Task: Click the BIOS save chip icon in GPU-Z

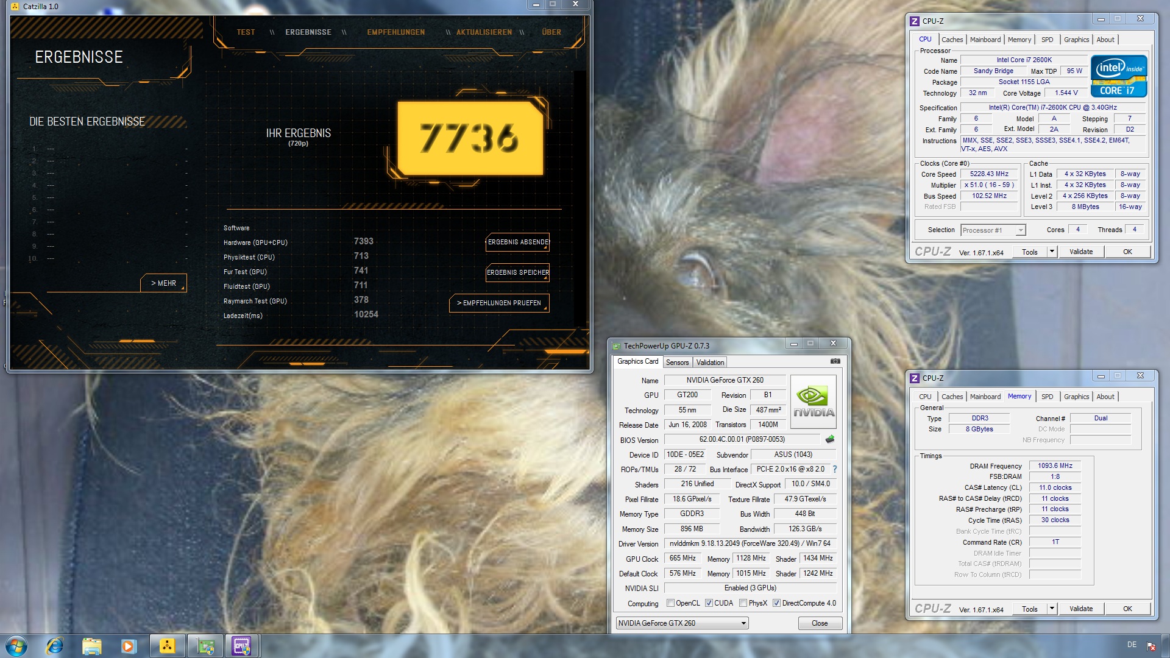Action: (830, 439)
